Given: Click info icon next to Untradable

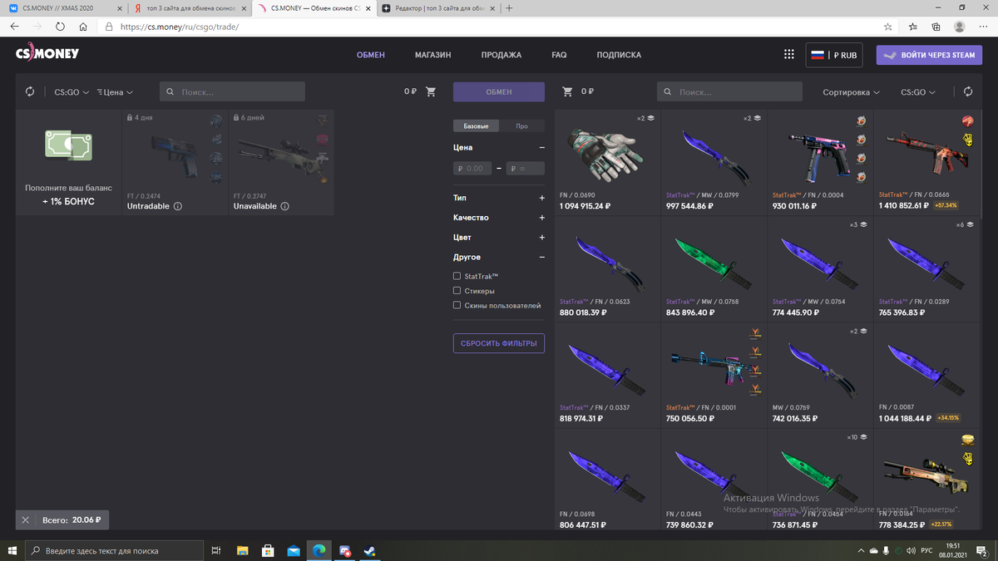Looking at the screenshot, I should click(177, 206).
